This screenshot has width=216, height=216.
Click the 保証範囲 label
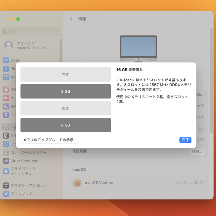point(80,151)
